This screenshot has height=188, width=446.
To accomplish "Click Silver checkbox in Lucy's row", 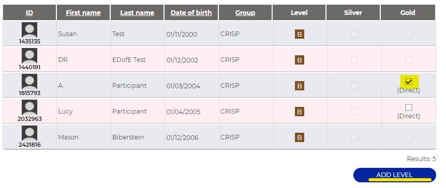I will click(354, 112).
